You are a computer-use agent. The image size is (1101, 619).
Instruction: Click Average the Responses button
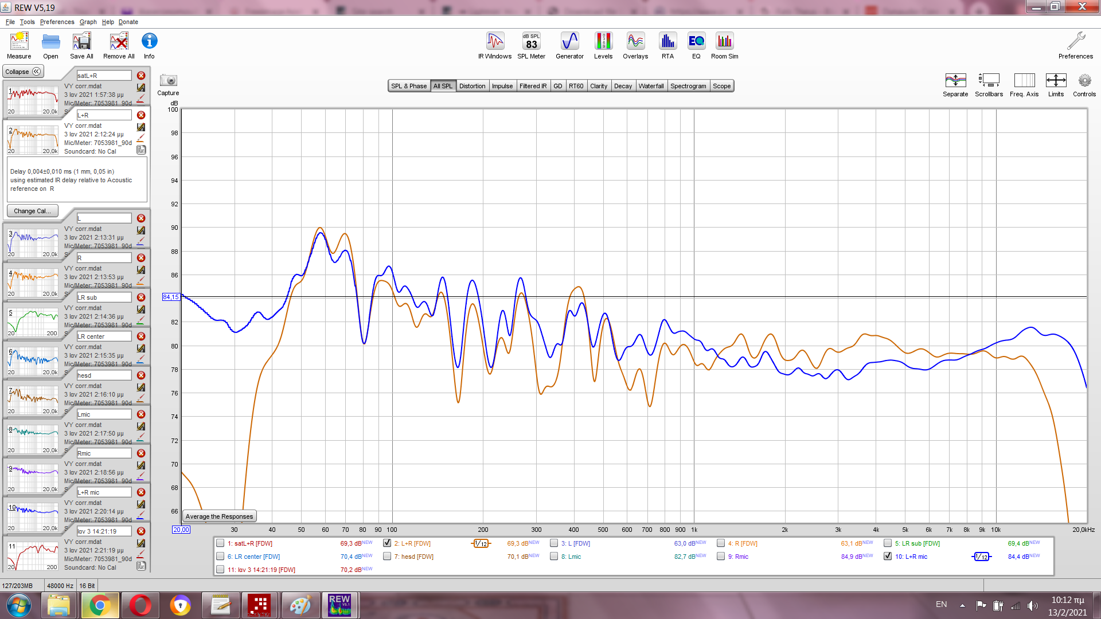click(x=219, y=516)
